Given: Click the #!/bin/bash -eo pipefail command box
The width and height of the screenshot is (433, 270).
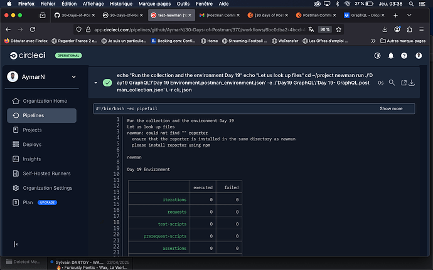Looking at the screenshot, I should click(254, 108).
